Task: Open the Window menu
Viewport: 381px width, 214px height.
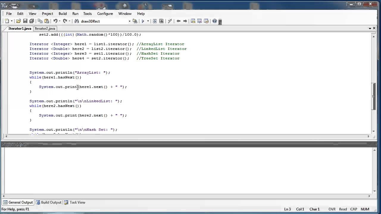Action: 125,13
